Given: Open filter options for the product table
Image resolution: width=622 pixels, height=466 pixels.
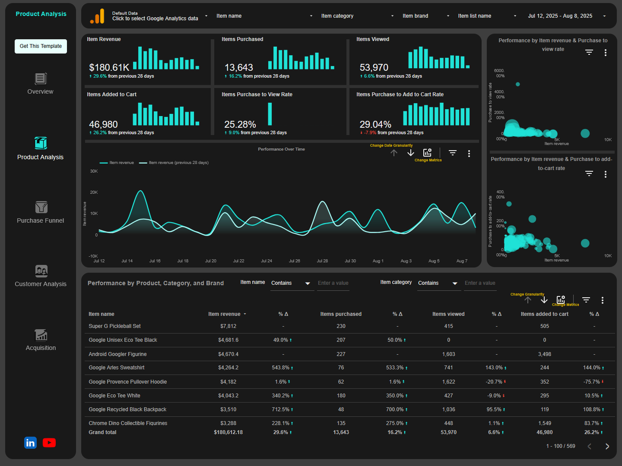Looking at the screenshot, I should point(586,300).
